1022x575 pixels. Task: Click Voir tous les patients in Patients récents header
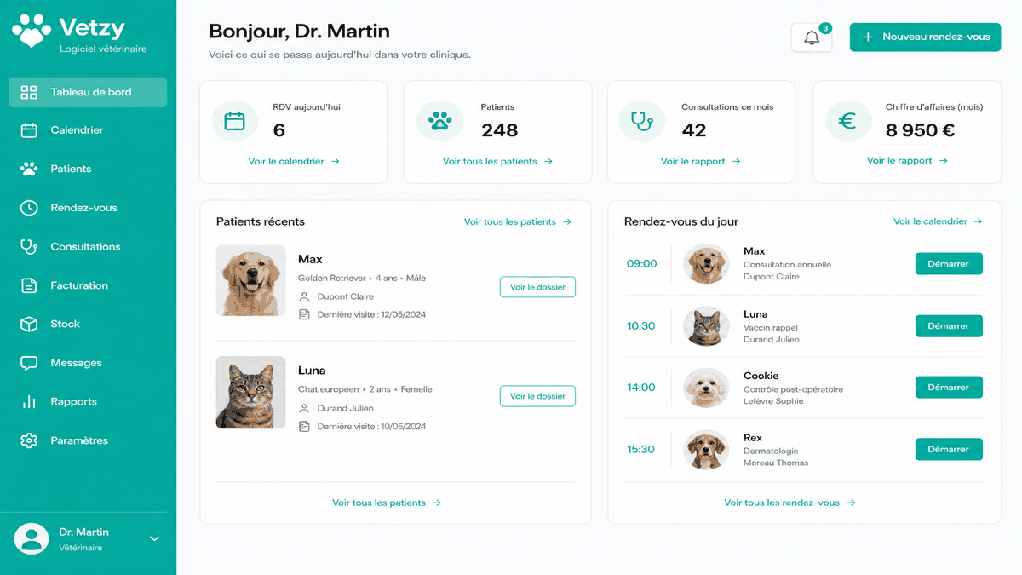point(518,221)
